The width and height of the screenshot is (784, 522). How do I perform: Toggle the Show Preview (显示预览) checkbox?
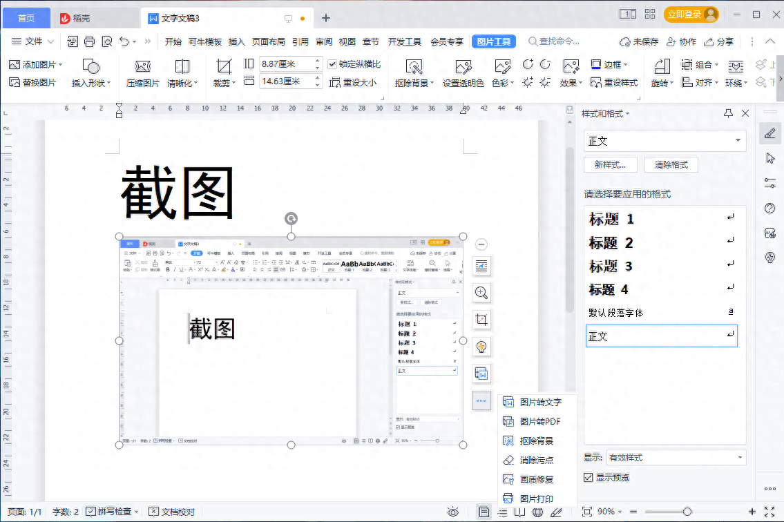589,478
